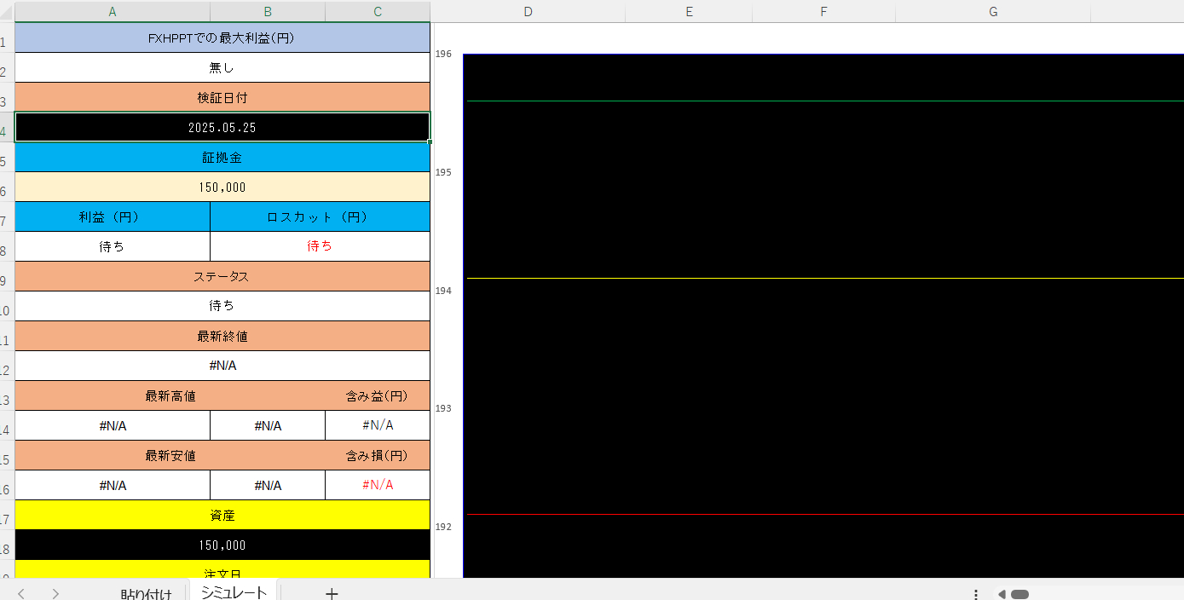Click the horizontal scroll left arrow

coord(1002,594)
